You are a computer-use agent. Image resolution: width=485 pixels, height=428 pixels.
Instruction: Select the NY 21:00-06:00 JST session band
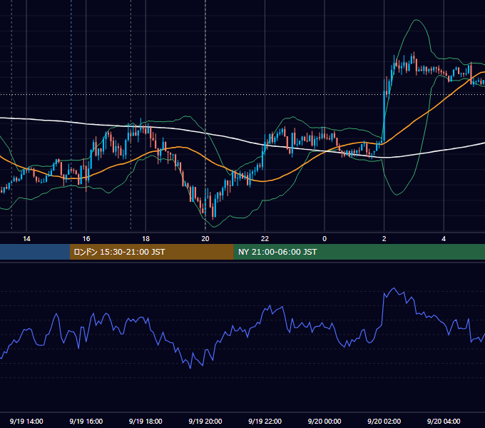point(359,252)
